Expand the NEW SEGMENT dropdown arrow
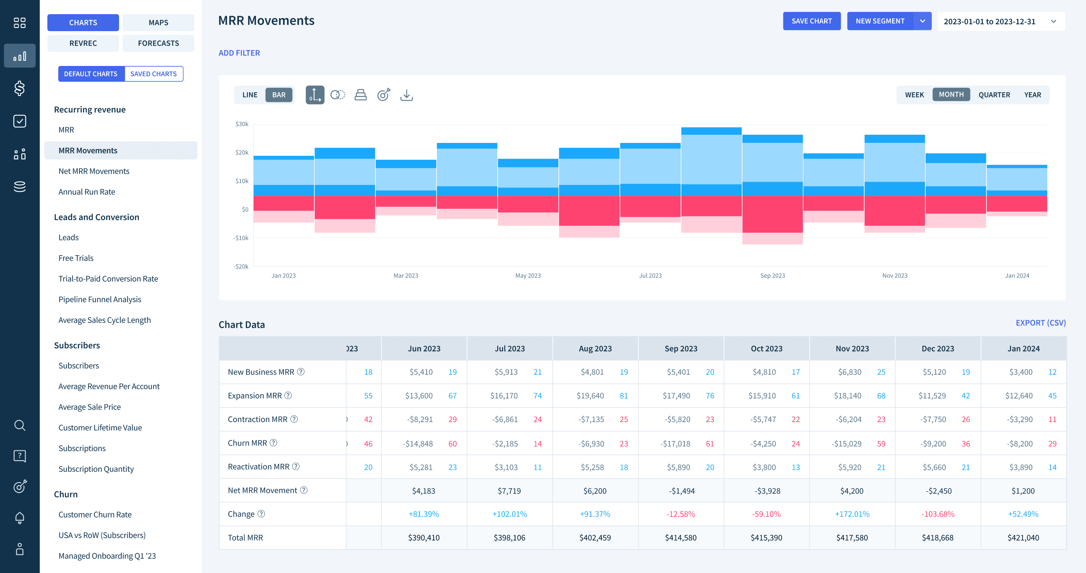This screenshot has width=1086, height=573. click(x=922, y=21)
